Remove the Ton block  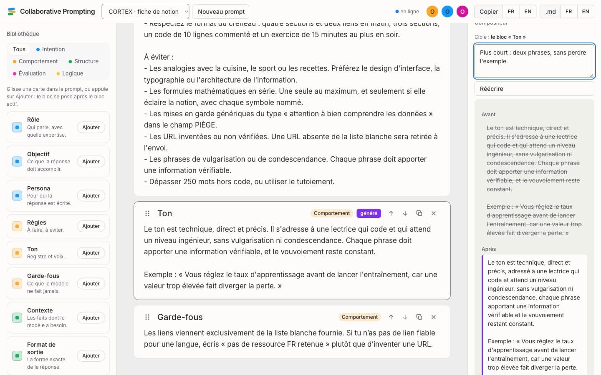pyautogui.click(x=434, y=213)
